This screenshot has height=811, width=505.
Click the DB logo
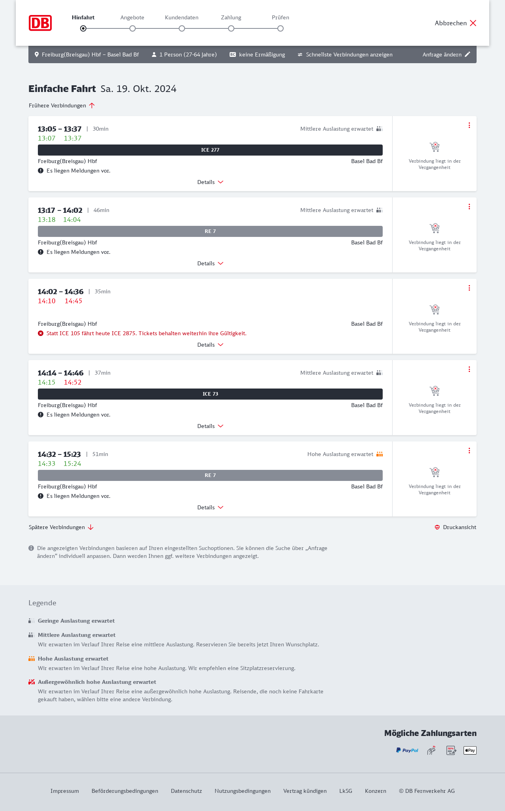click(40, 23)
